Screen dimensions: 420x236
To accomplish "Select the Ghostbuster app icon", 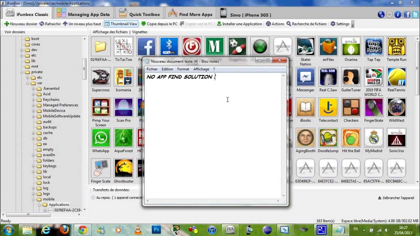I will click(x=123, y=168).
